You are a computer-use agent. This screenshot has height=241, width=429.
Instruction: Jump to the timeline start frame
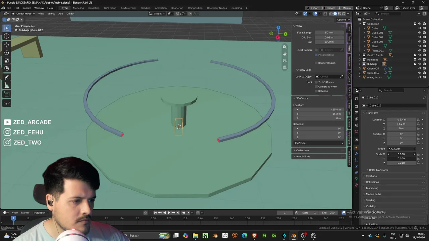pyautogui.click(x=156, y=213)
